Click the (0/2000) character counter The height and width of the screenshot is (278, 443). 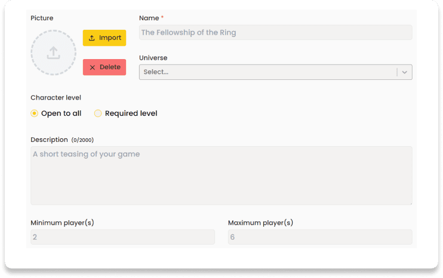[x=82, y=140]
